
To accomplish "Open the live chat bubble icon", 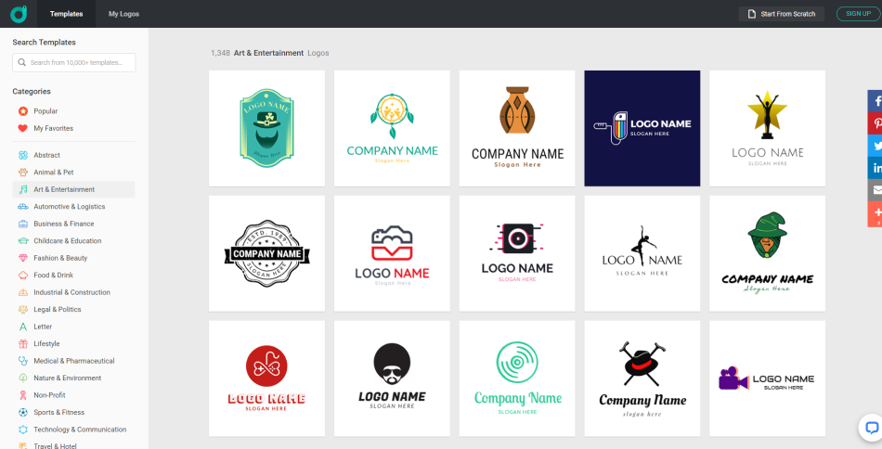I will pos(871,428).
